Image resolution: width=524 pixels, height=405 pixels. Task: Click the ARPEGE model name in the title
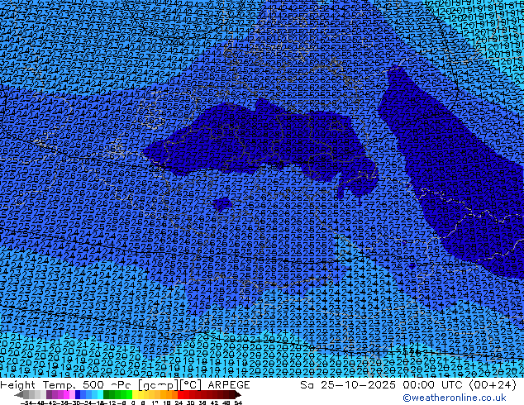tap(229, 385)
